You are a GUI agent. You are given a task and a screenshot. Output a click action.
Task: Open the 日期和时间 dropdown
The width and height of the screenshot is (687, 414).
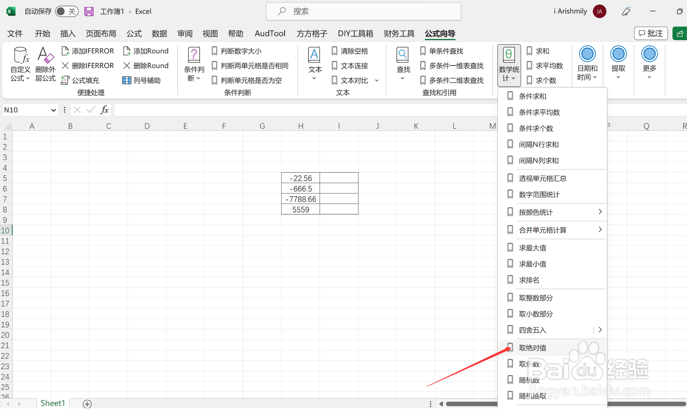click(587, 64)
